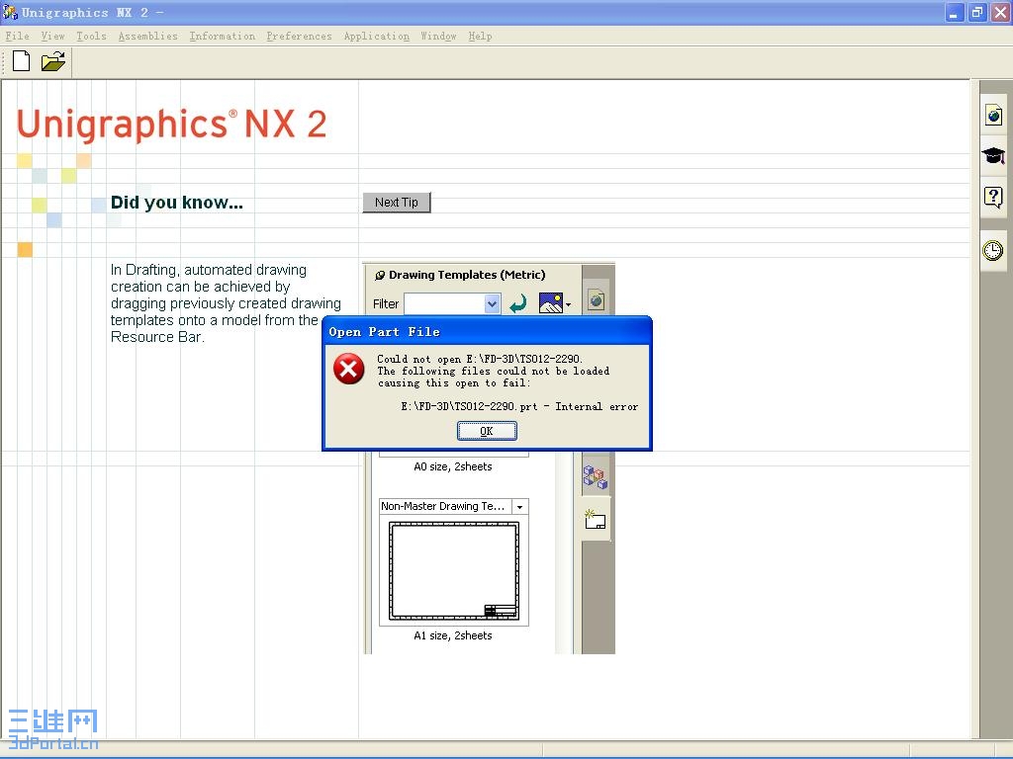Viewport: 1013px width, 759px height.
Task: Open the Preferences menu
Action: click(x=299, y=37)
